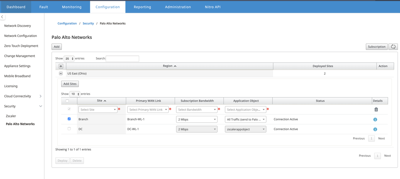Open Branch subscription bandwidth 2 Mbps dropdown
Viewport: 400px width, 179px height.
pos(197,119)
